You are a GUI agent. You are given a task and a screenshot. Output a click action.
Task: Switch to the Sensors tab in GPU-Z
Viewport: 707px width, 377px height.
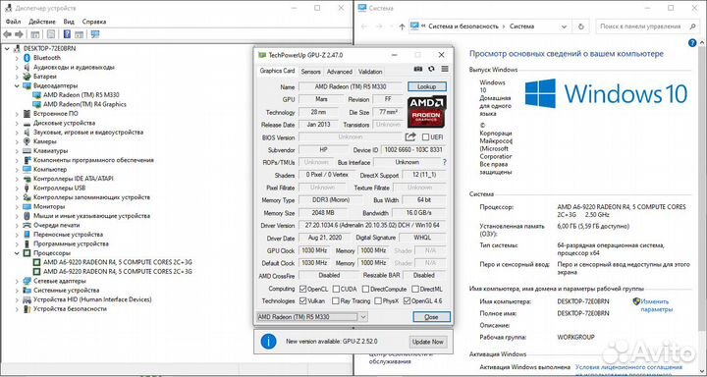click(310, 72)
